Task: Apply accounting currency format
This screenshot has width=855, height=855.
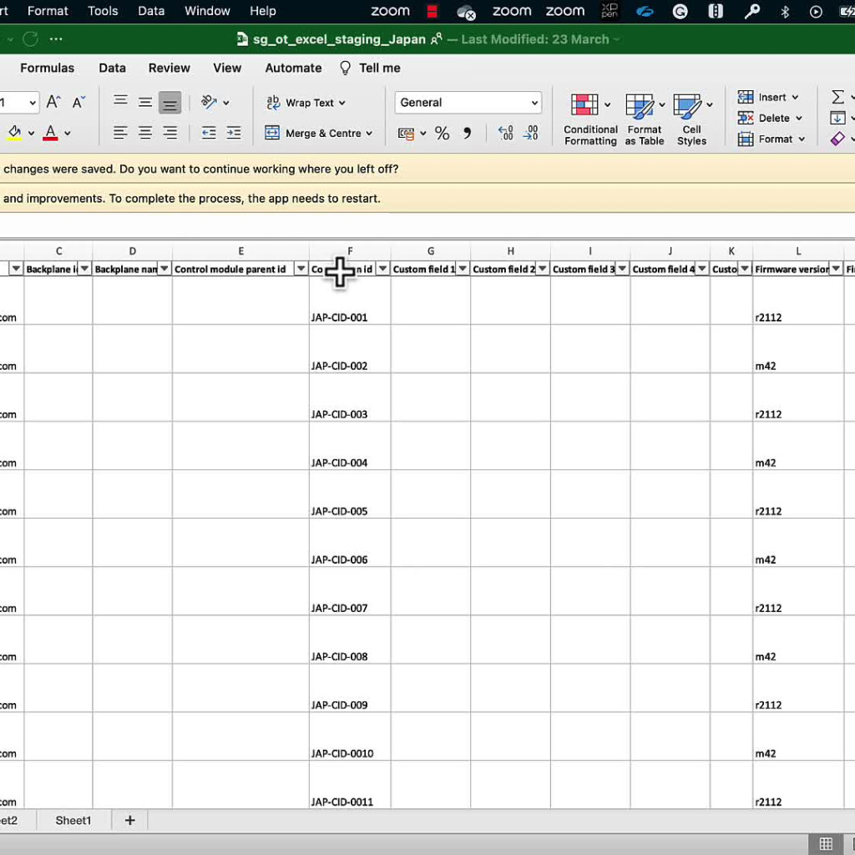Action: 406,134
